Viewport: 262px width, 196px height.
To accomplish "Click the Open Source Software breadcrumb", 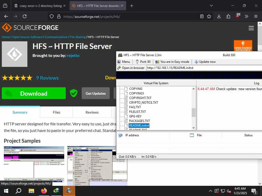I will 27,37.
